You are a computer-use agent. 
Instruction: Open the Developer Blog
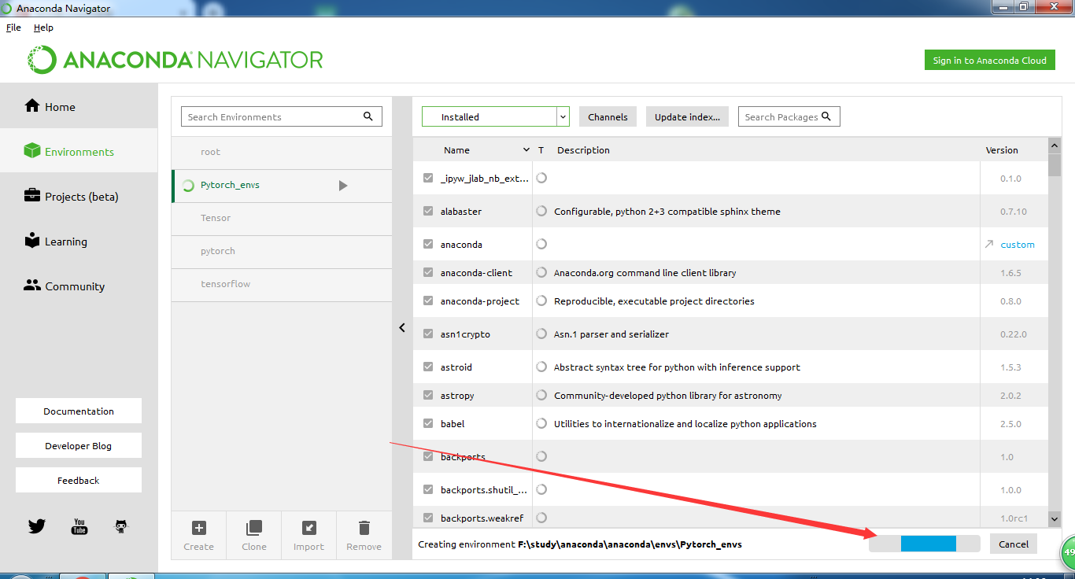pos(79,445)
